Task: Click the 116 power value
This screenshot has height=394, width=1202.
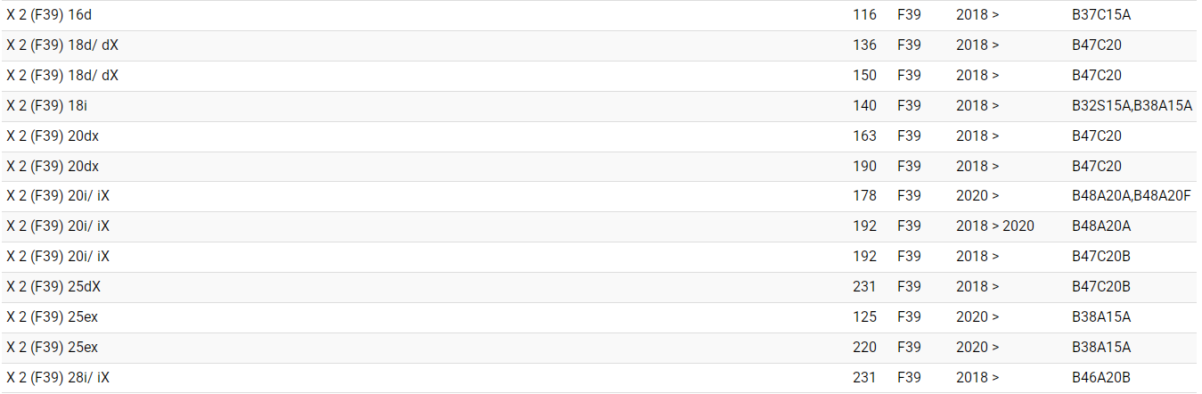Action: click(864, 15)
